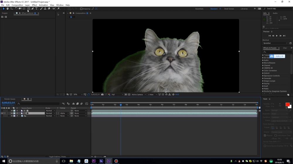Image resolution: width=293 pixels, height=164 pixels.
Task: Select the Pen tool
Action: click(x=33, y=9)
